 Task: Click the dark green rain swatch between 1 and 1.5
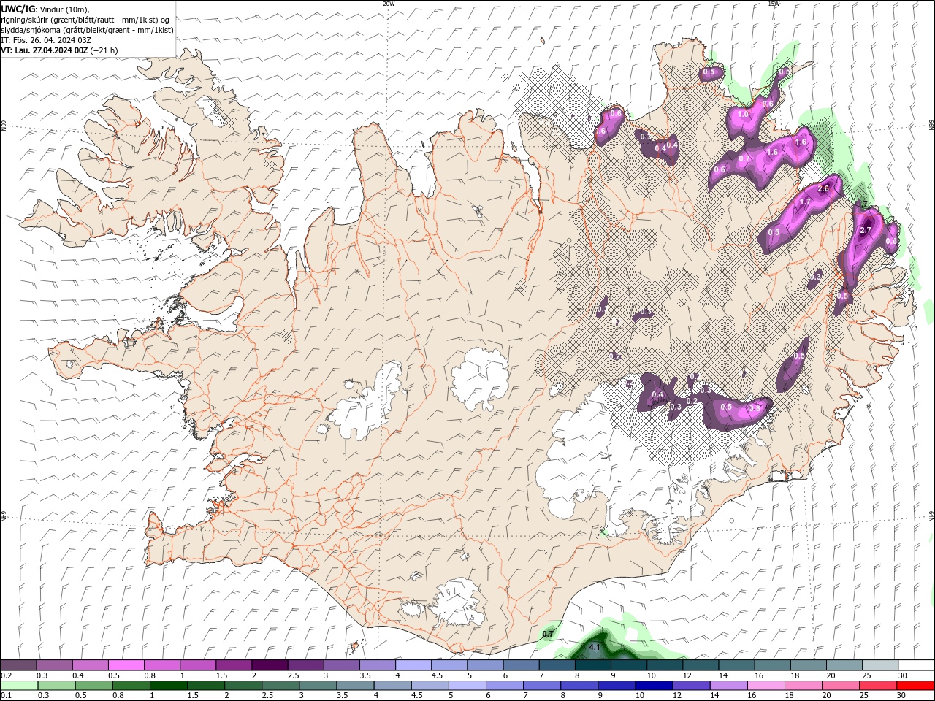click(x=168, y=686)
